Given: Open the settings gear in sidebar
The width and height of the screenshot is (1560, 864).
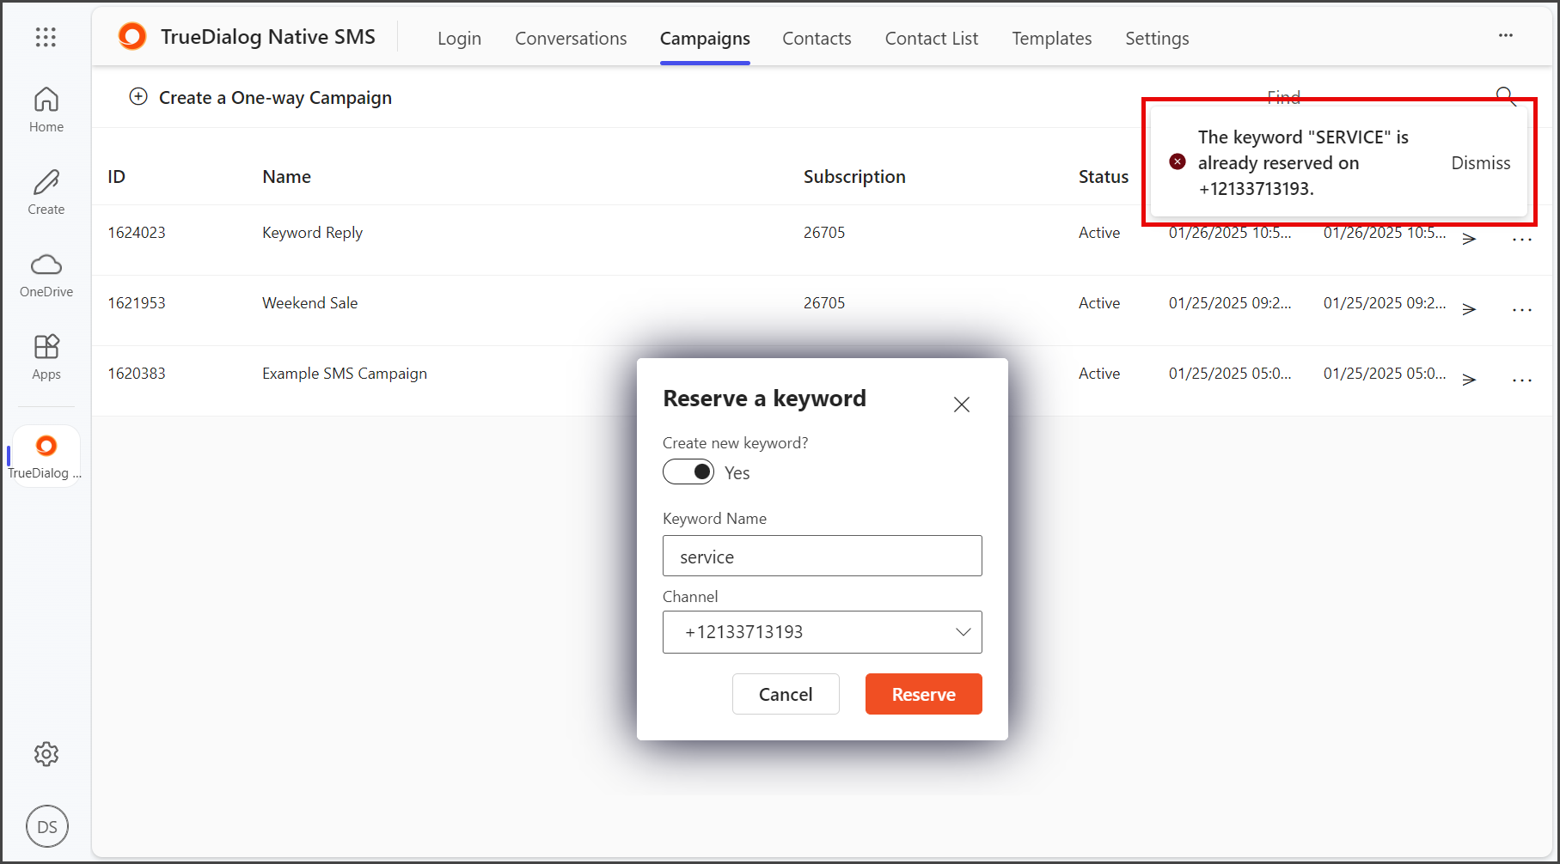Looking at the screenshot, I should (46, 754).
